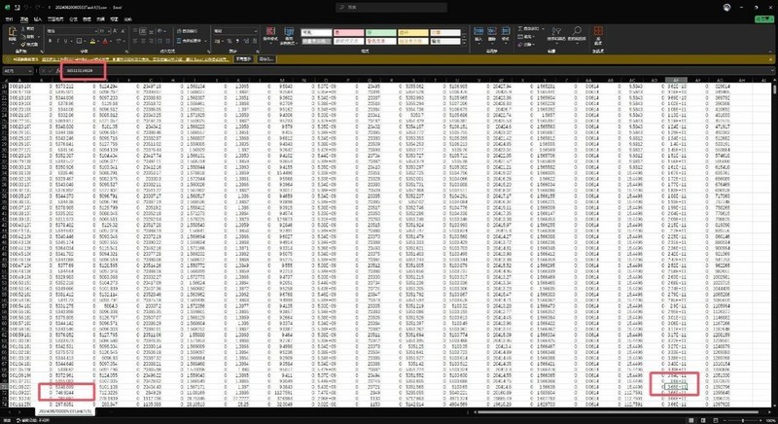Switch to the File tab
778x424 pixels.
click(9, 18)
